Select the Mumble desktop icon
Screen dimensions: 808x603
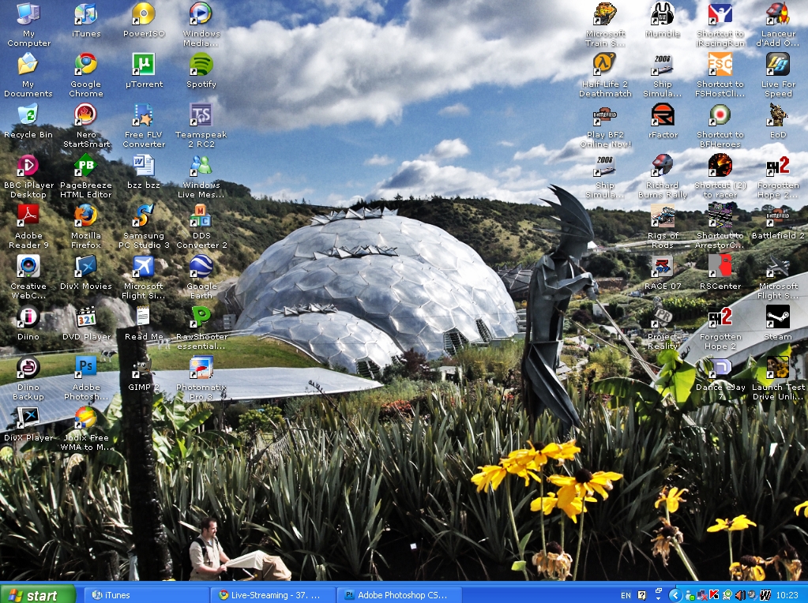(663, 14)
